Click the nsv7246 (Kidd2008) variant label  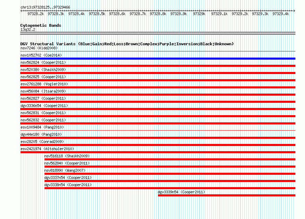point(39,48)
